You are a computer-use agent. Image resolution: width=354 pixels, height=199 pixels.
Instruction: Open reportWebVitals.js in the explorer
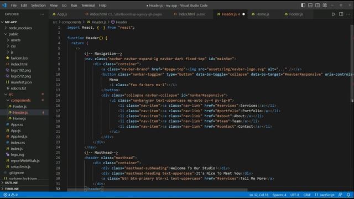pos(24,161)
